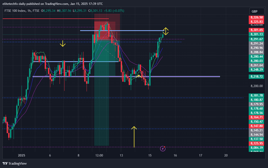Select the 8,164.71 price label

click(256, 117)
